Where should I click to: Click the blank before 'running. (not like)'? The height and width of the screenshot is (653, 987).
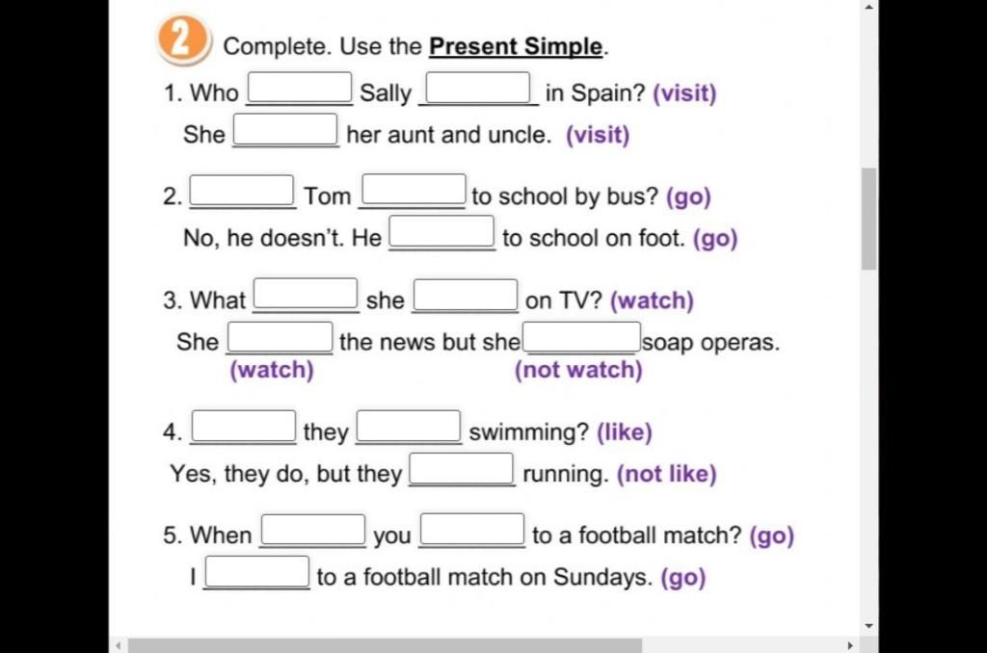462,469
